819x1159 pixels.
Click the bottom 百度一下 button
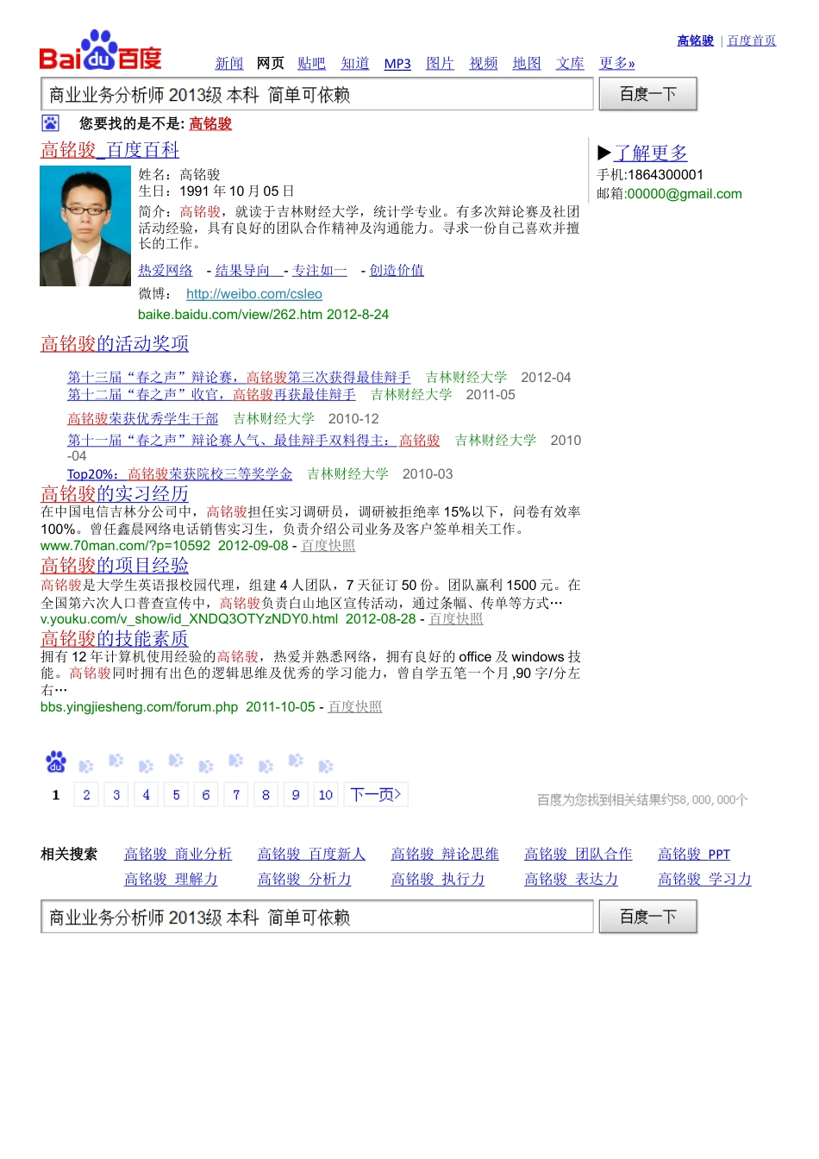click(647, 917)
